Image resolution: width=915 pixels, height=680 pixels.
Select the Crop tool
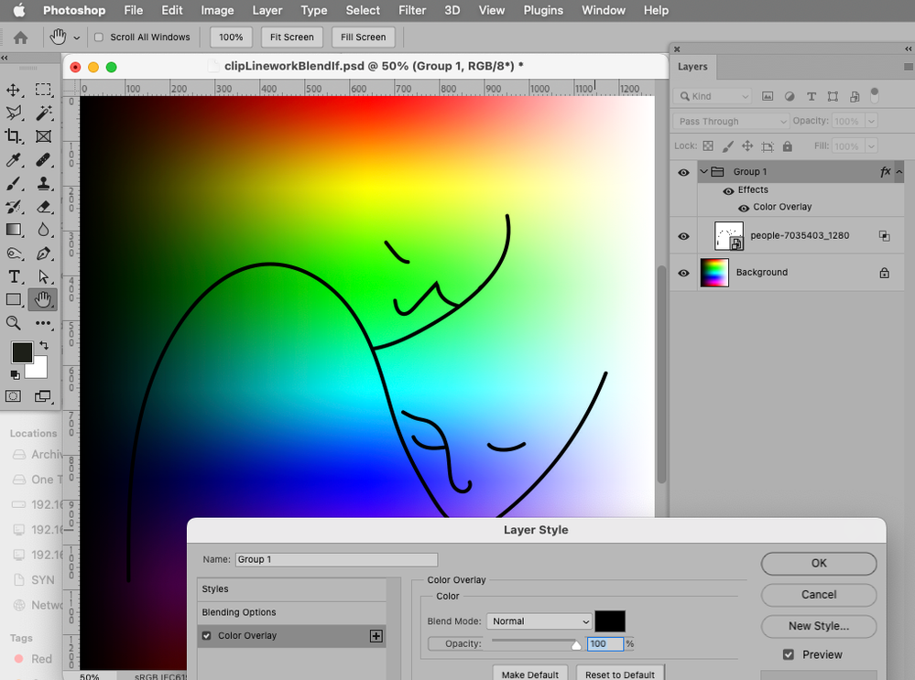click(14, 136)
